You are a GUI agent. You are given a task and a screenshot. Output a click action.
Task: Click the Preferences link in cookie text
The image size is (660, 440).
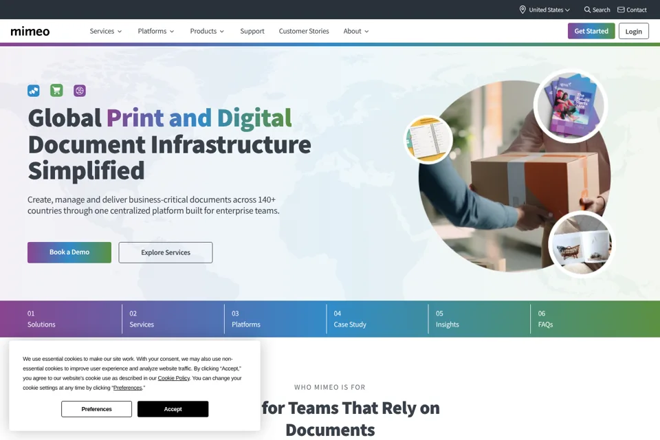click(128, 388)
